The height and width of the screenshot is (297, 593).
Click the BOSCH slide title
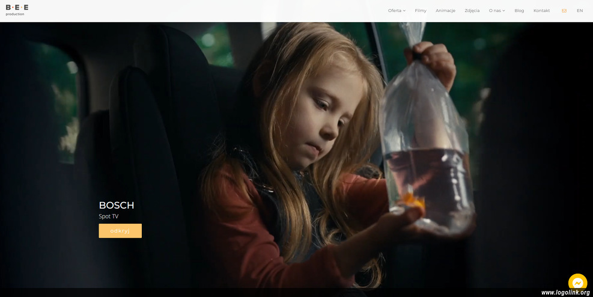click(117, 206)
